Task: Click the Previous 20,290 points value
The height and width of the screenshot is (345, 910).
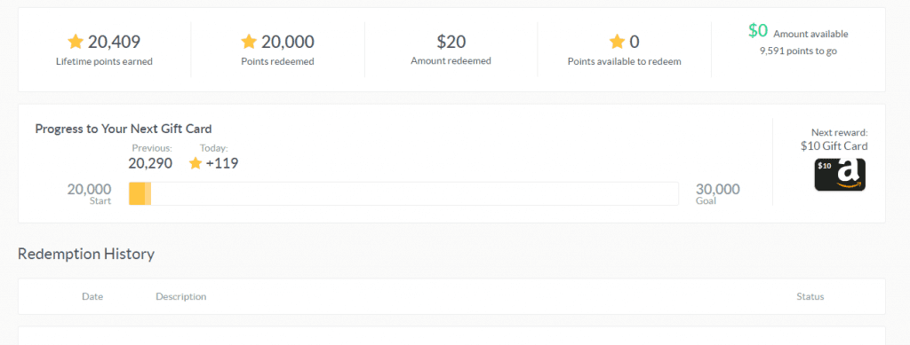Action: [x=150, y=163]
